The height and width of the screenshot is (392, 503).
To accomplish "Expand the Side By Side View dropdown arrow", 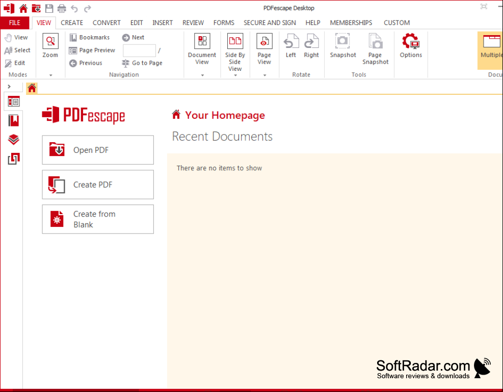I will pos(235,75).
